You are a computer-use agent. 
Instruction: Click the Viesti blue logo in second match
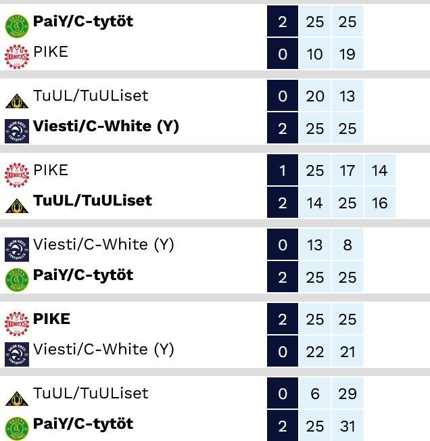coord(17,131)
